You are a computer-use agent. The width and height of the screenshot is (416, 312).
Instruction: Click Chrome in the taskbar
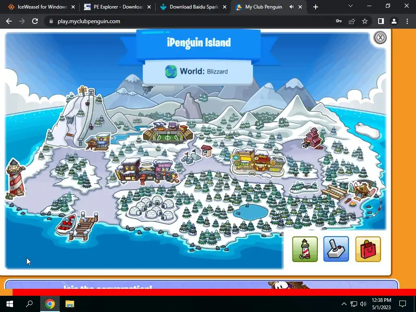(x=50, y=303)
